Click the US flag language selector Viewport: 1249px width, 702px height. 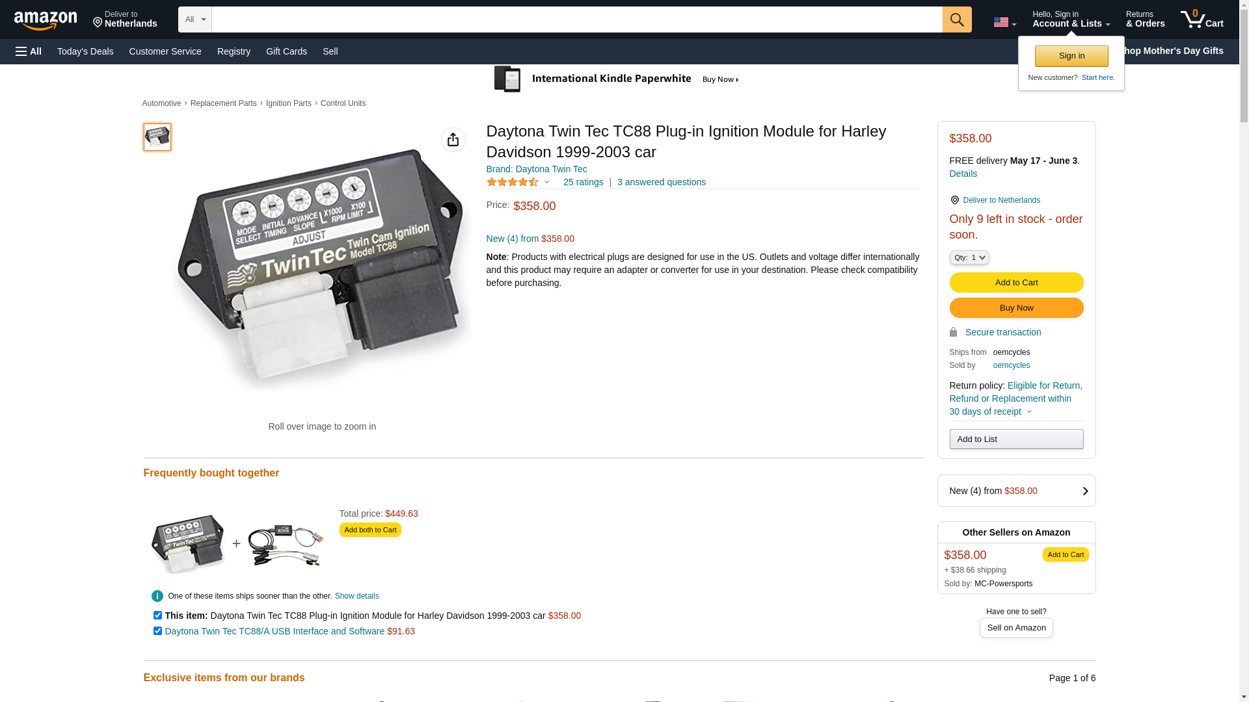pyautogui.click(x=1004, y=22)
